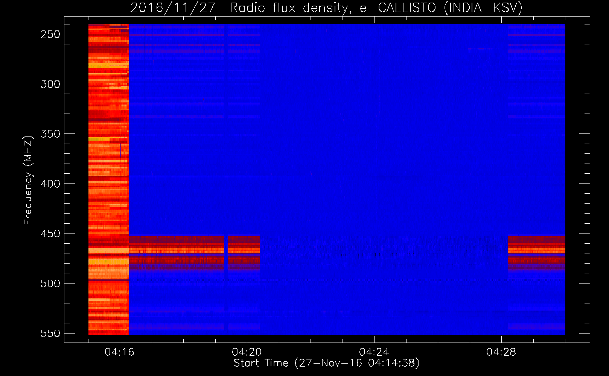609x376 pixels.
Task: Click the 'Frequency (MHZ)' axis label
Action: pyautogui.click(x=28, y=180)
